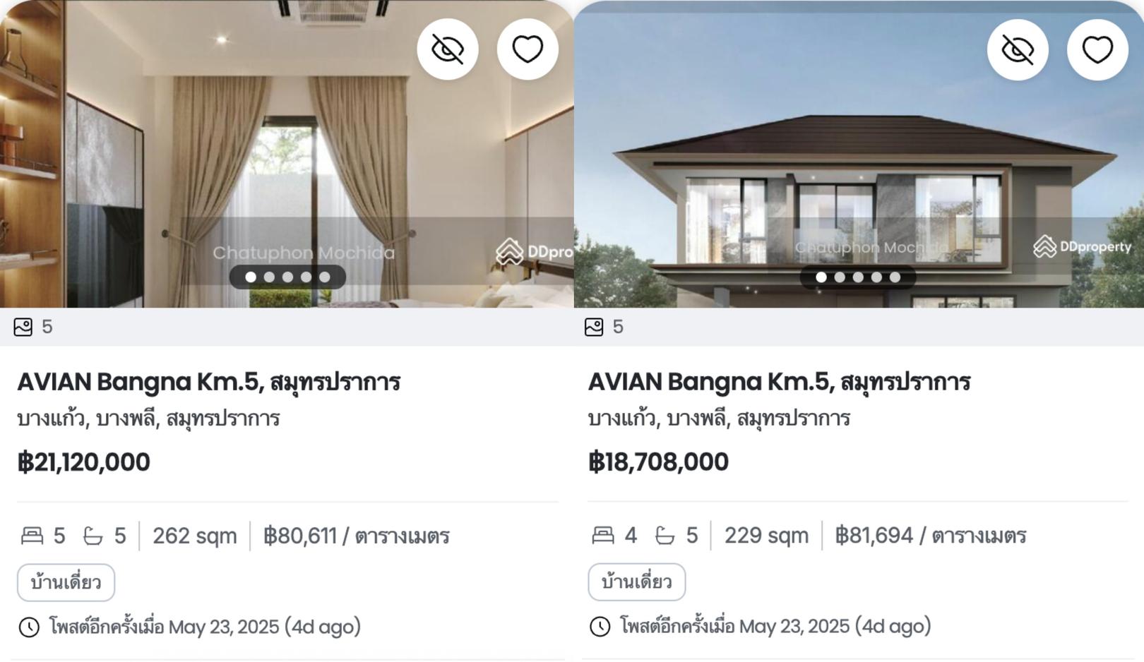Click the บ้านเดี่ยว tag on right listing

point(636,582)
